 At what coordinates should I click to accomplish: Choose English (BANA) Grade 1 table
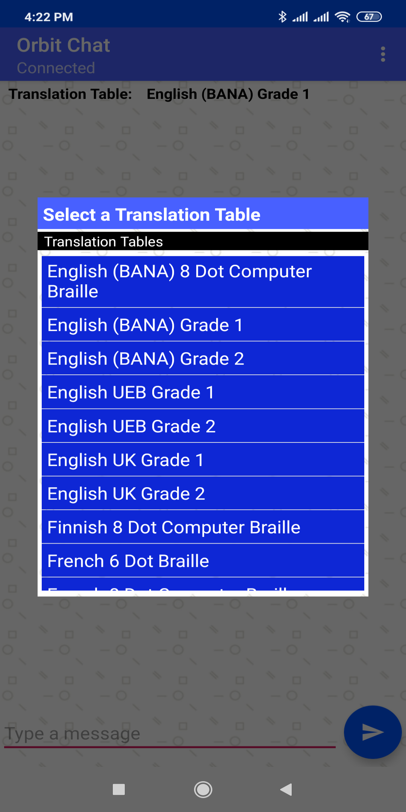coord(203,325)
